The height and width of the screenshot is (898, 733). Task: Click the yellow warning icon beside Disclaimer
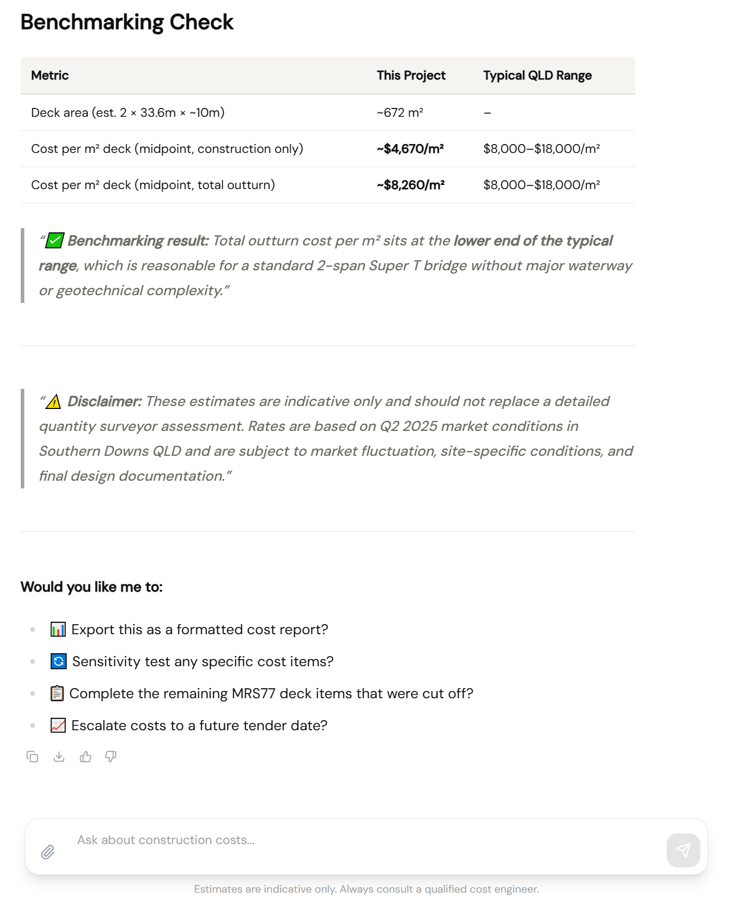(x=53, y=402)
